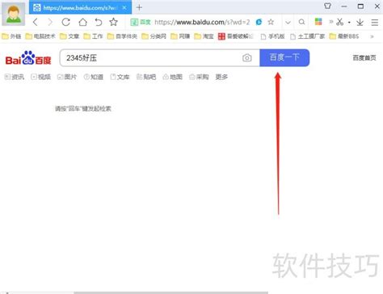The height and width of the screenshot is (294, 383).
Task: Open the 电脑技术 bookmark folder
Action: (x=40, y=36)
